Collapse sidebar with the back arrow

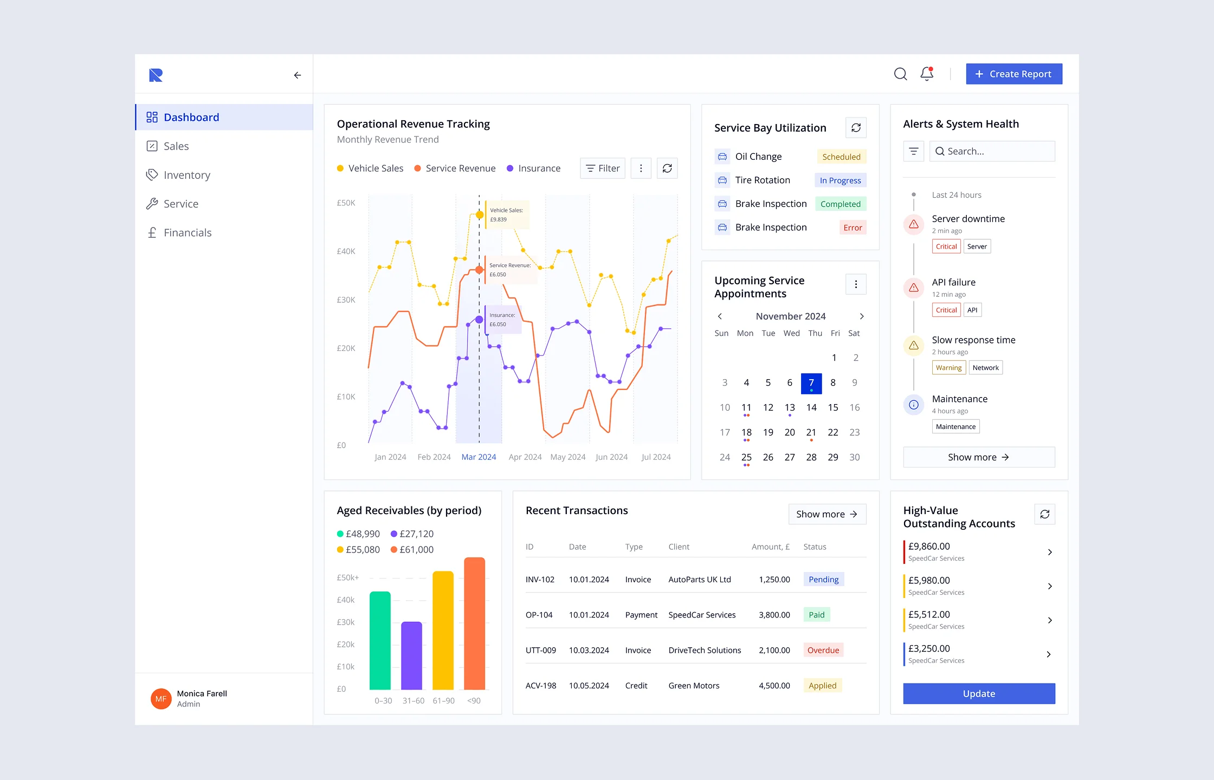coord(297,75)
